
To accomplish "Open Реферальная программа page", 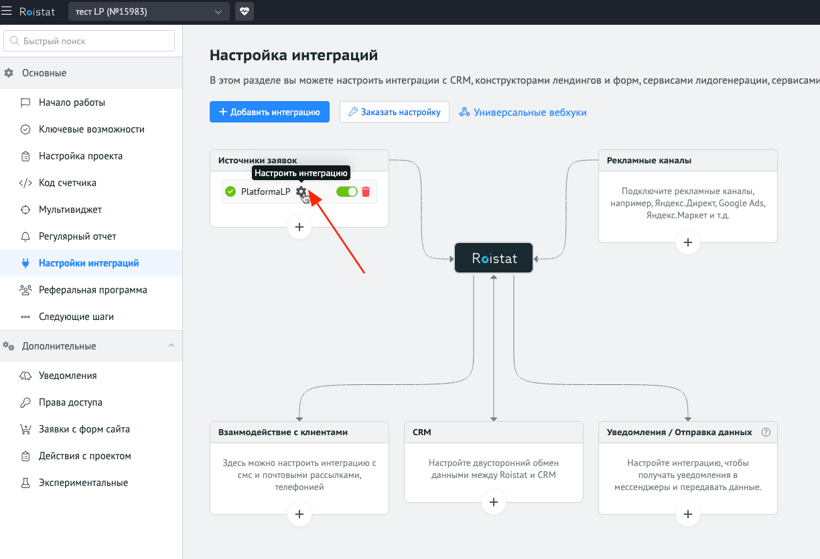I will click(91, 290).
